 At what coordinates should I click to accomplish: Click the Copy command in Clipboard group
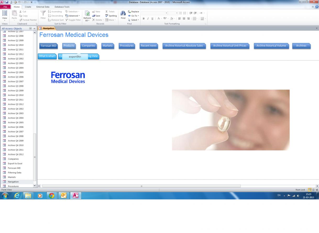click(x=23, y=16)
